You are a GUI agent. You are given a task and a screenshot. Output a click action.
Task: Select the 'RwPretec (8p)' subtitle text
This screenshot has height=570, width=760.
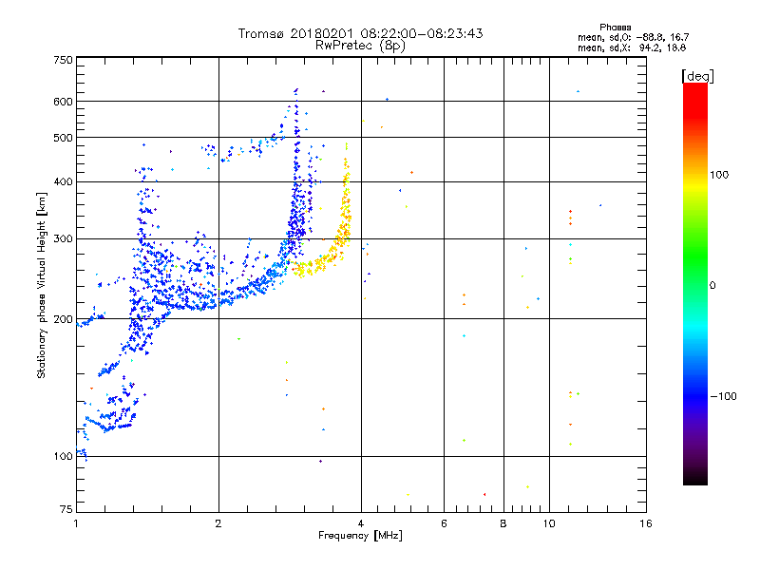coord(360,46)
